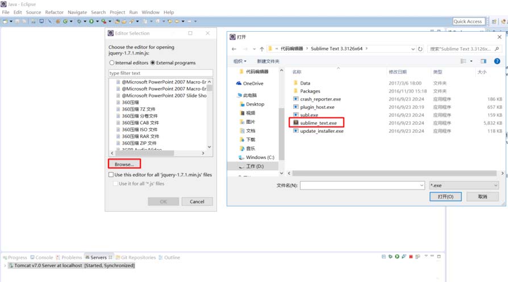This screenshot has height=282, width=508.
Task: Open the Refactor menu
Action: (54, 12)
